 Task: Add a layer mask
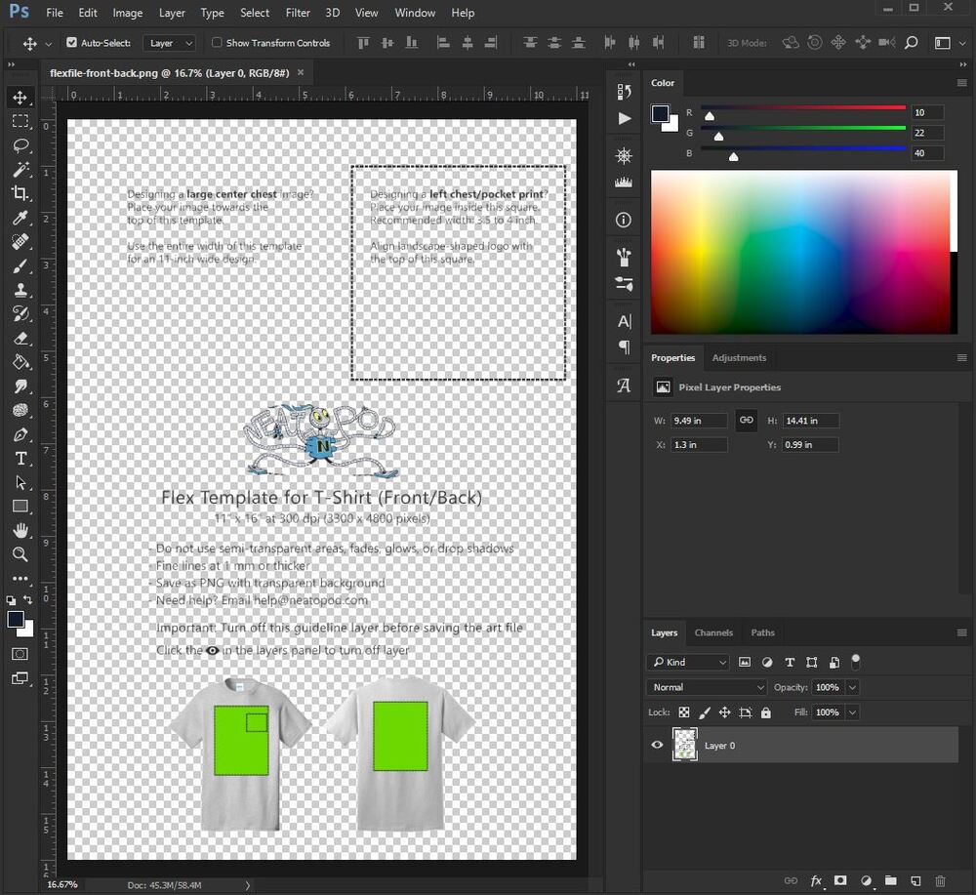pos(840,880)
